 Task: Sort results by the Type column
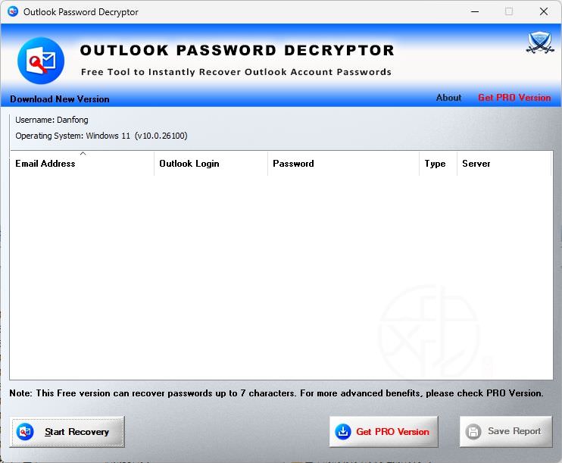pos(435,164)
